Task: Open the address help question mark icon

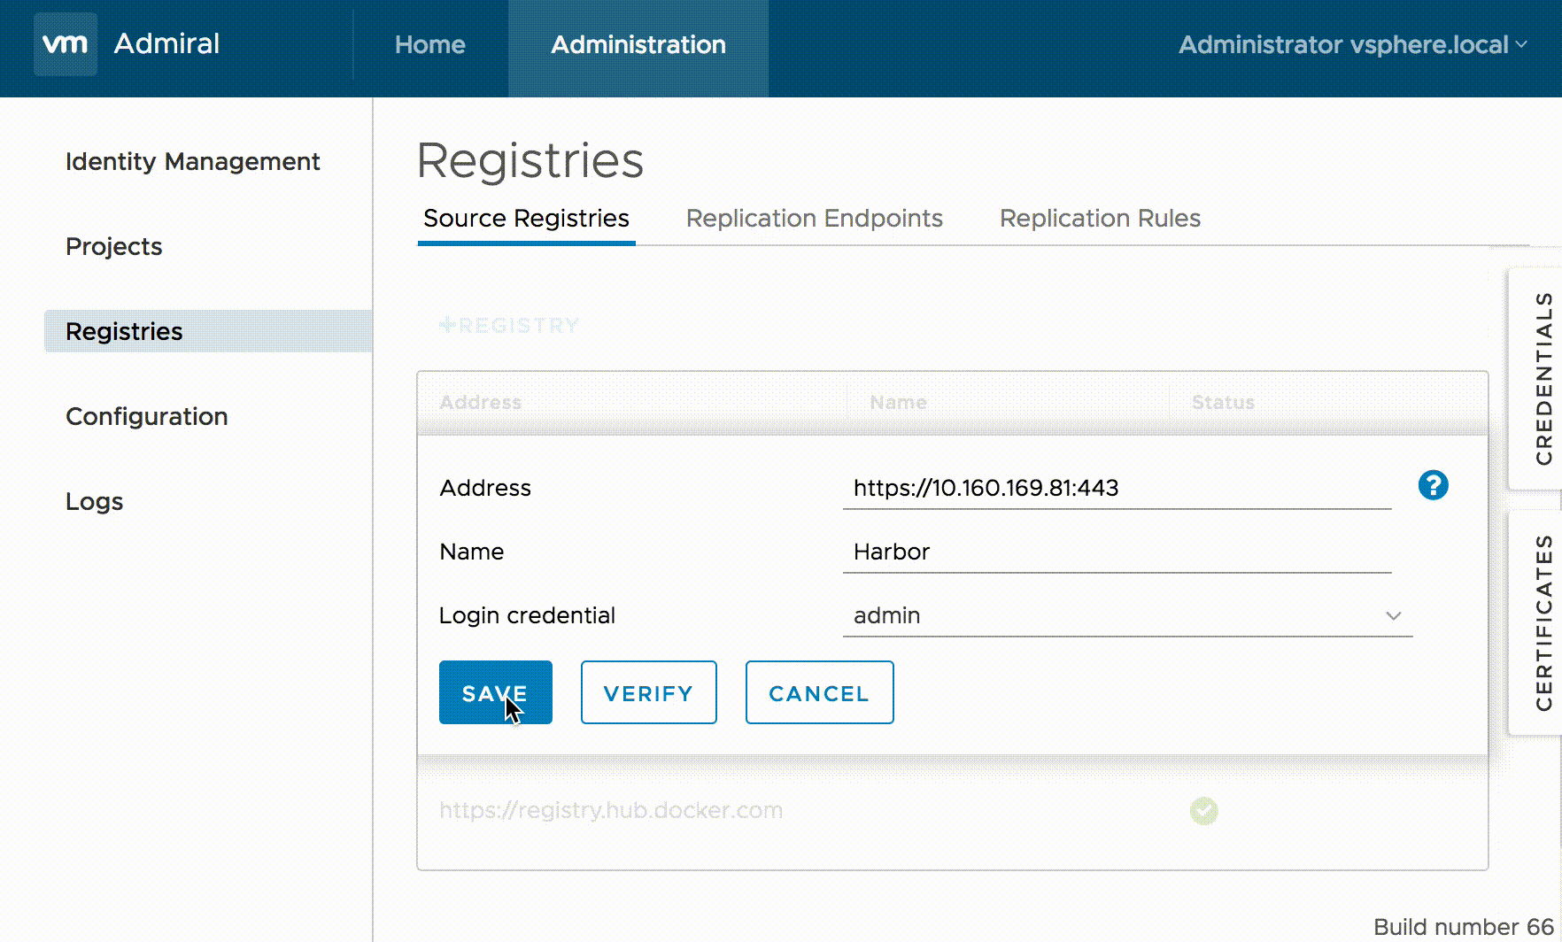Action: click(x=1433, y=485)
